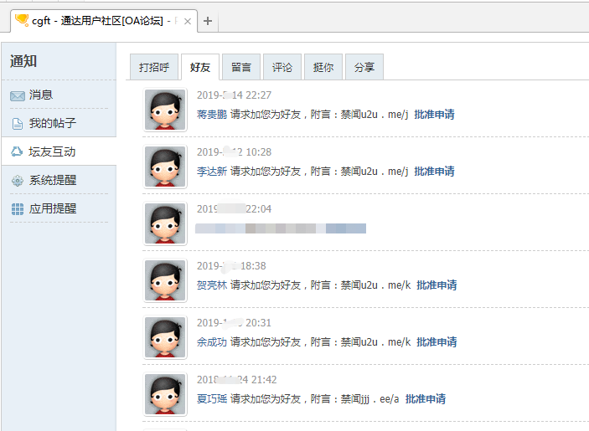589x431 pixels.
Task: Click the timestamp ending 20:31
Action: point(234,323)
